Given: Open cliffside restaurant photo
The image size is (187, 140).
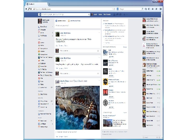Looking at the screenshot, I should pyautogui.click(x=78, y=108).
